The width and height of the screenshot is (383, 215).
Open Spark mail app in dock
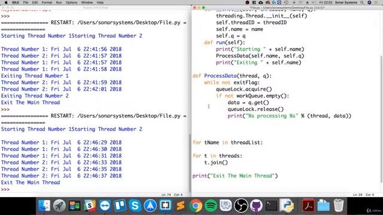[x=150, y=205]
